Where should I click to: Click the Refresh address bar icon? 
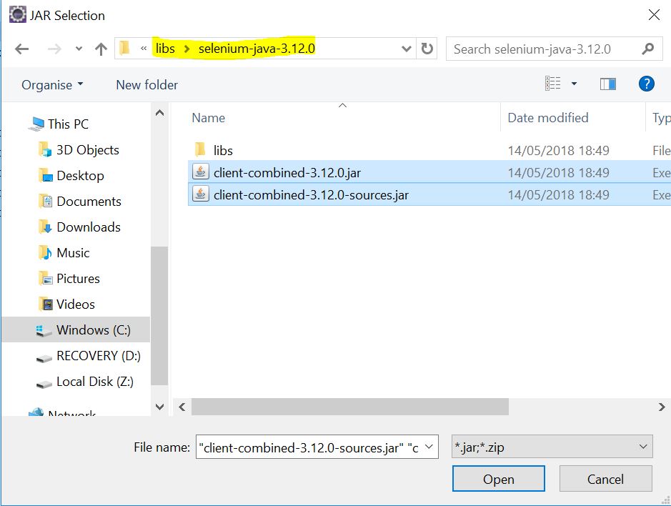pos(427,49)
